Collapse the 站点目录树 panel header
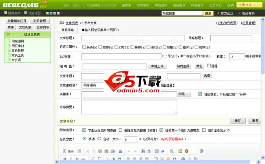The height and width of the screenshot is (164, 265). (8, 35)
